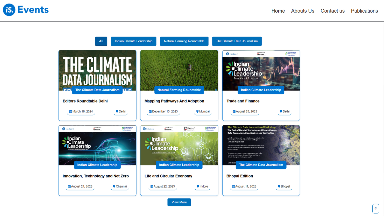Click calendar icon beside December 13, 2023
Screen dimensions: 384x216
(x=150, y=112)
